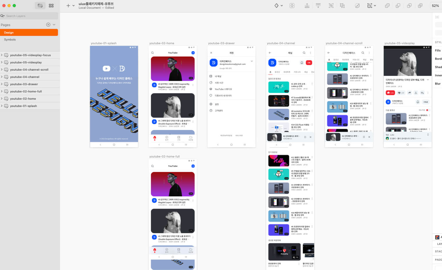Screen dimensions: 442x270
Task: Select youtube-02-home in layer list
Action: pyautogui.click(x=30, y=99)
